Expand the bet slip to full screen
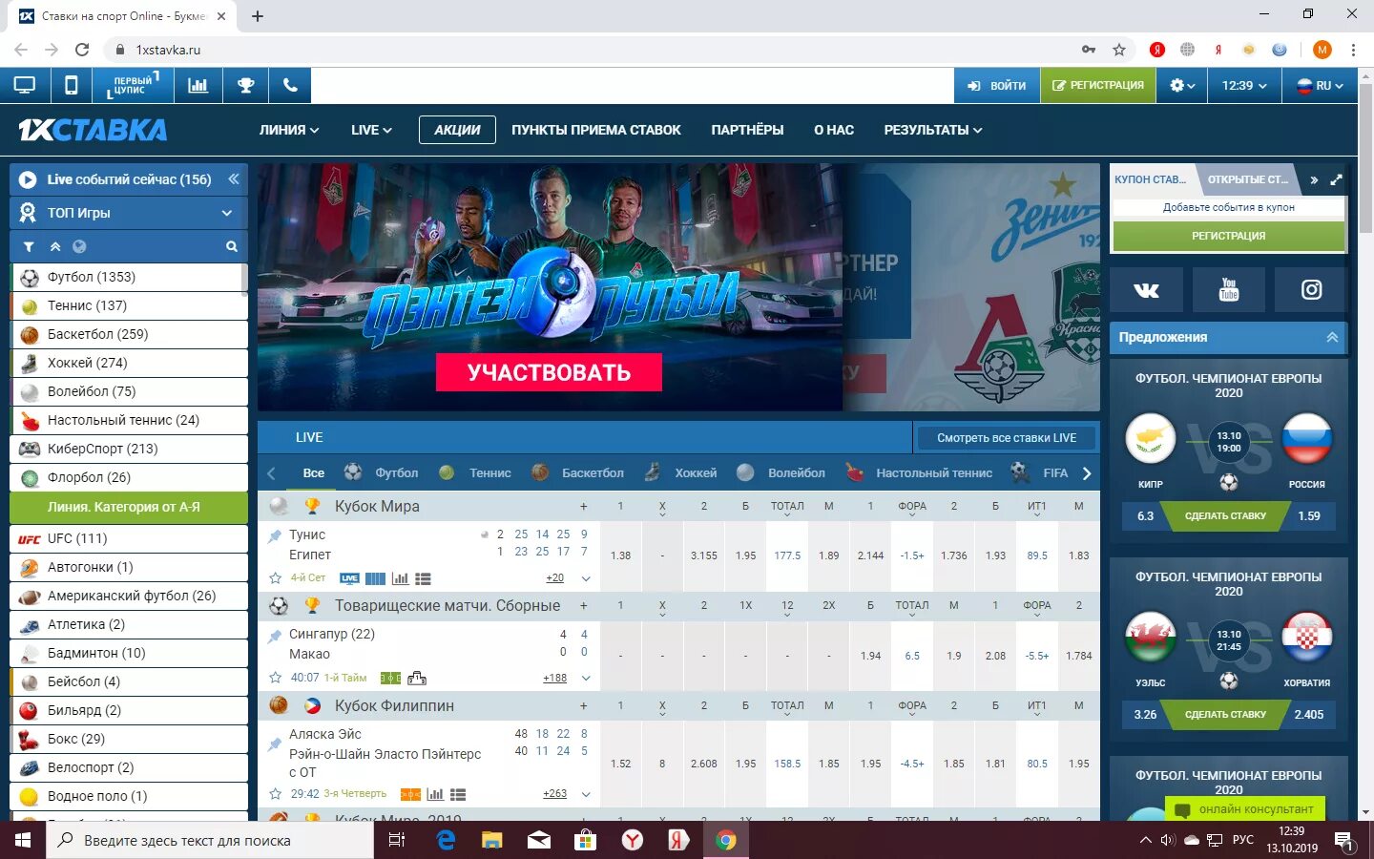1374x859 pixels. click(x=1336, y=179)
